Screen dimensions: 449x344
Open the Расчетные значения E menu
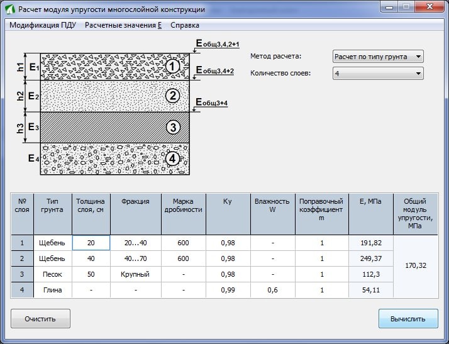pyautogui.click(x=123, y=25)
